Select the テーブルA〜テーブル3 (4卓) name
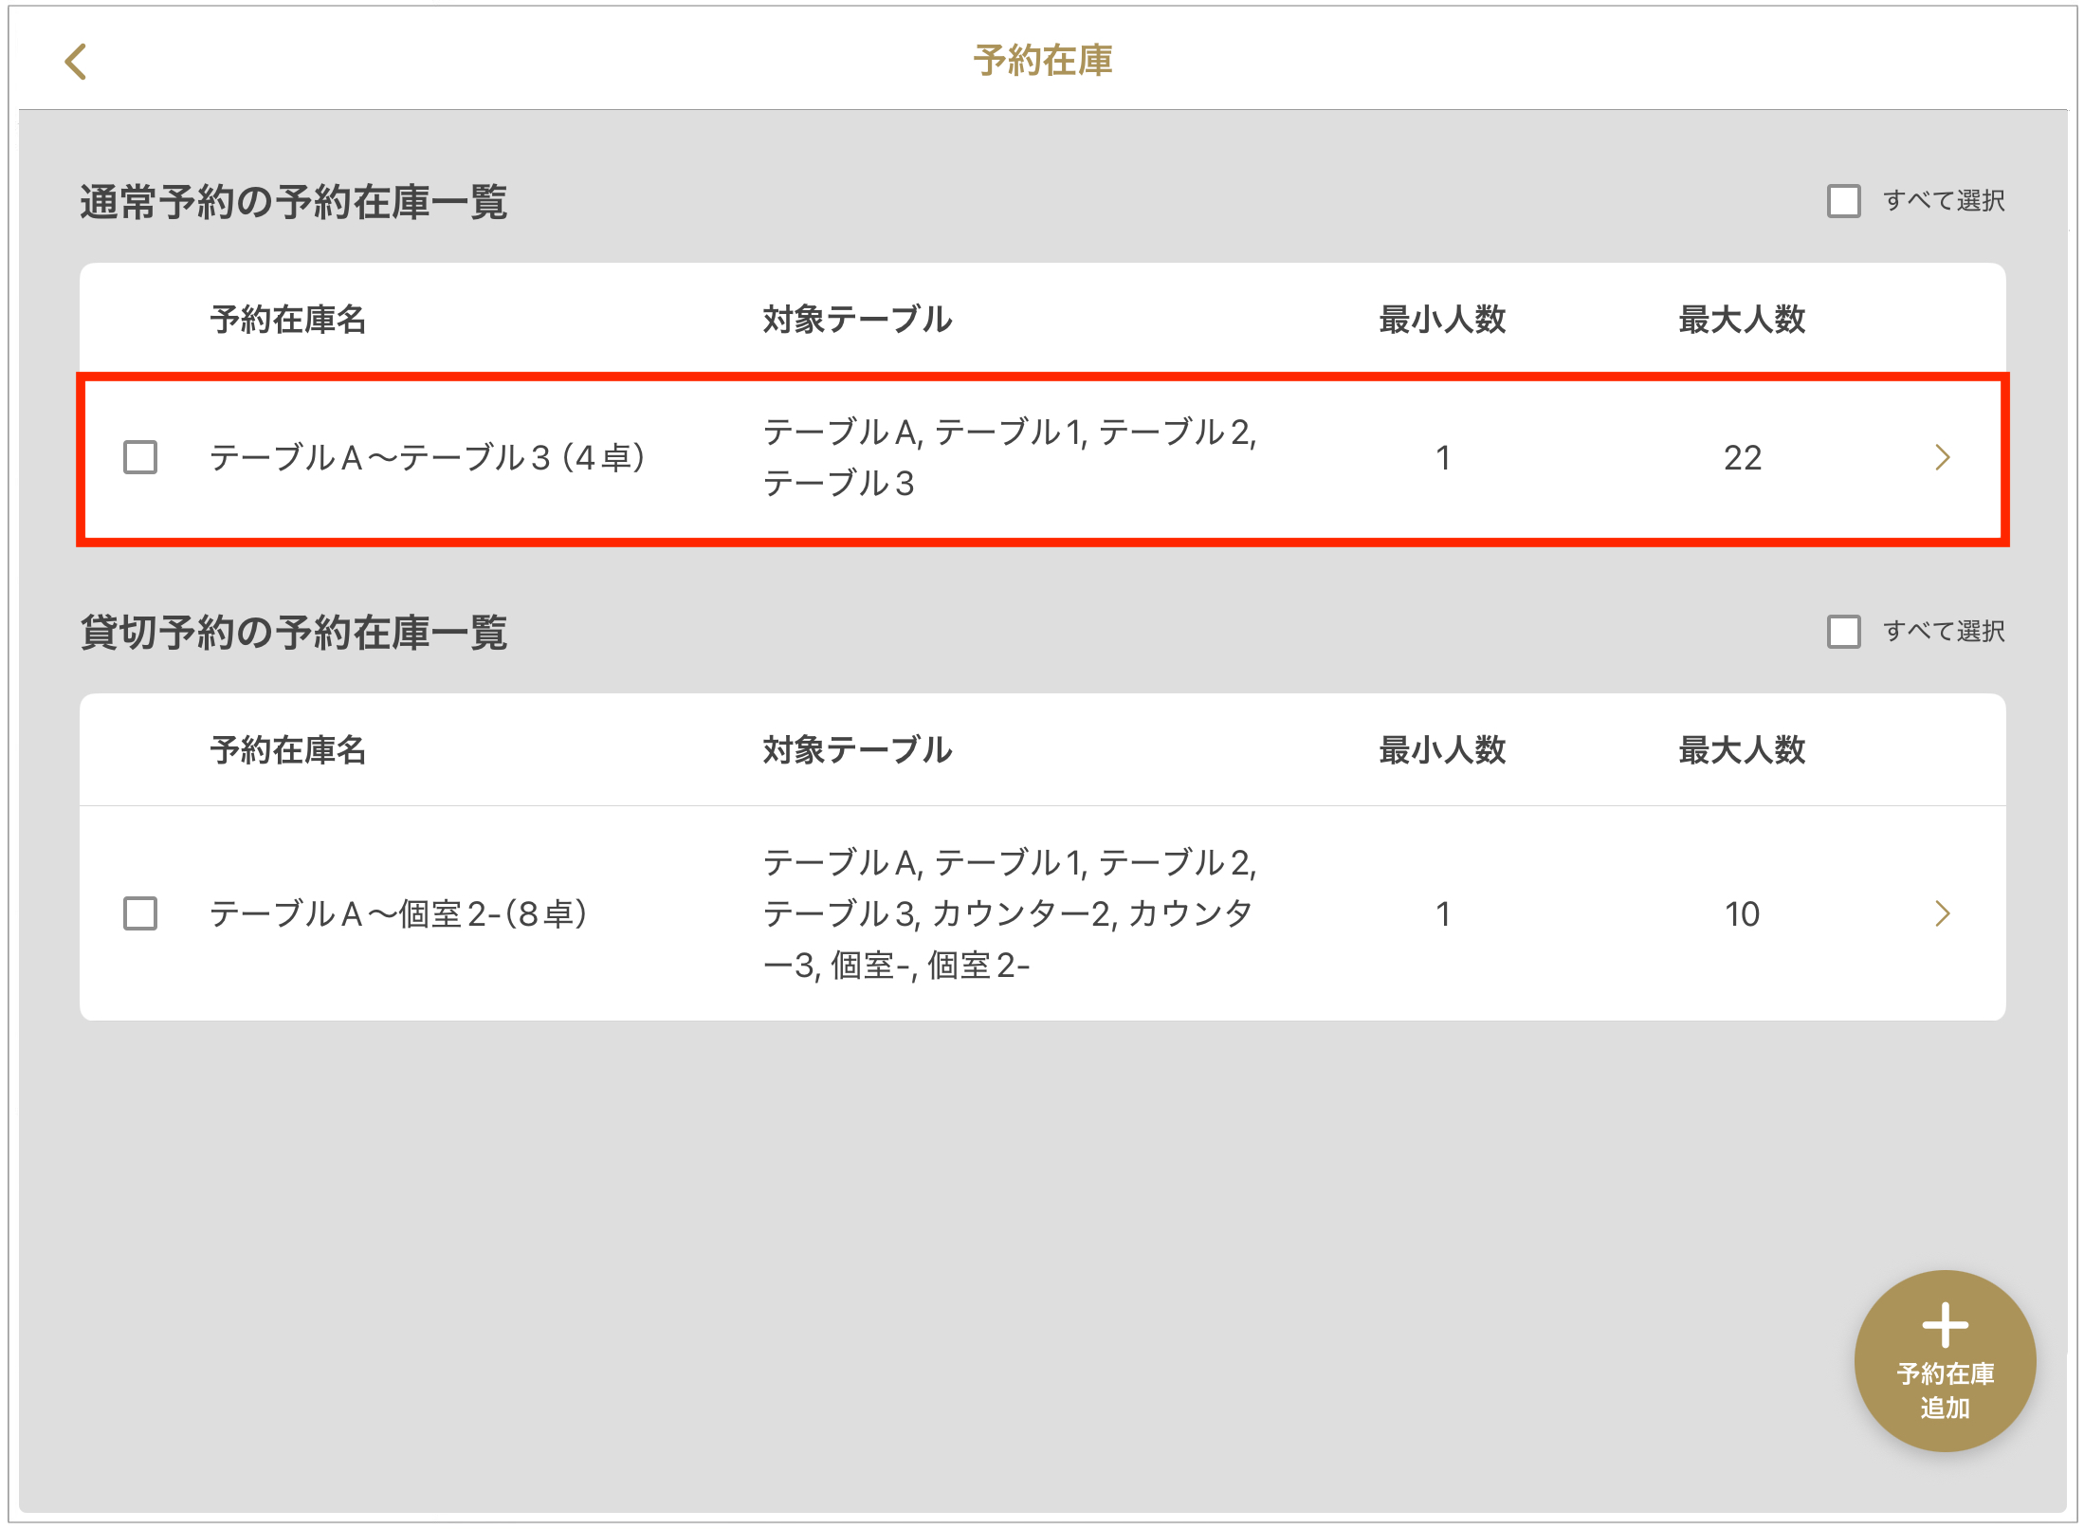This screenshot has height=1529, width=2084. (427, 458)
